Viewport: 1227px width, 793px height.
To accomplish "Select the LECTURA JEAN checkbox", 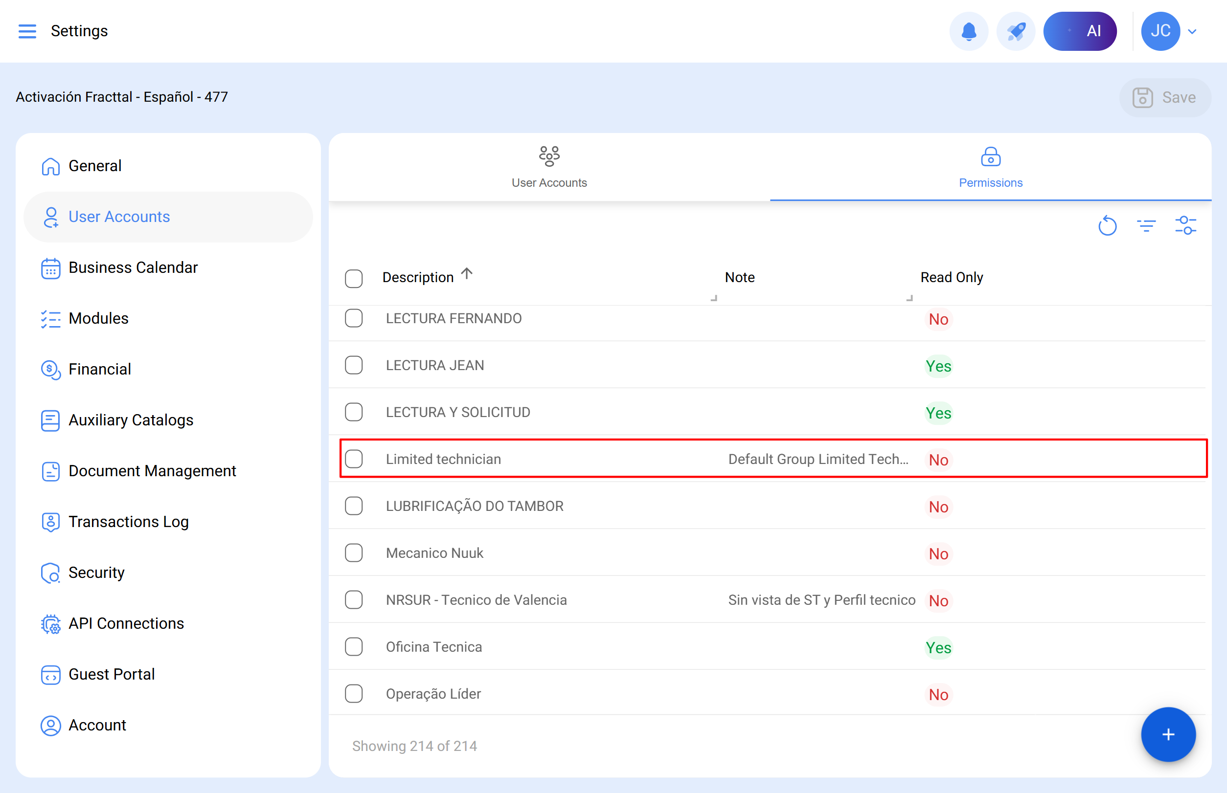I will click(x=354, y=365).
